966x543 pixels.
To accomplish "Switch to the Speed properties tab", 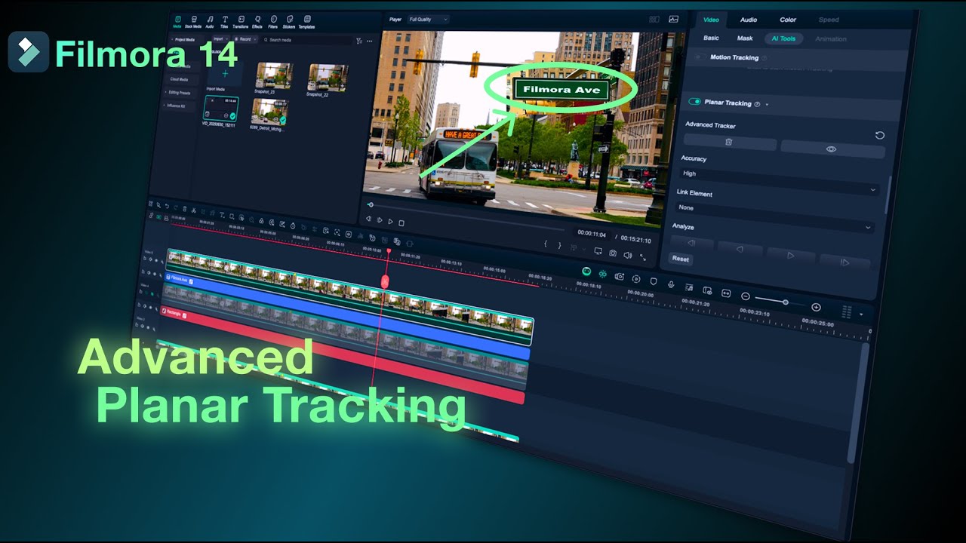I will pos(829,20).
